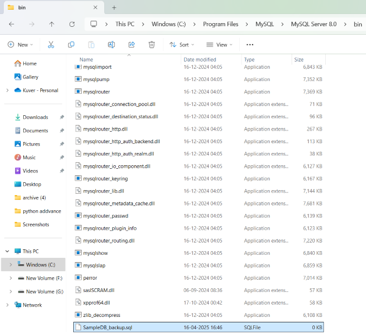Select the bin tab
This screenshot has width=366, height=334.
pyautogui.click(x=37, y=7)
